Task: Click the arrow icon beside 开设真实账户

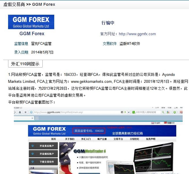Action: [33, 146]
